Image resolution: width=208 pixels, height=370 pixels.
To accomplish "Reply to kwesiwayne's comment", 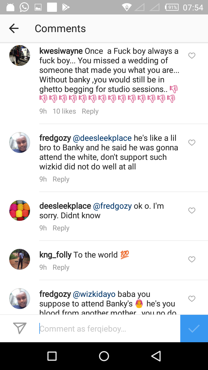I will click(x=90, y=111).
